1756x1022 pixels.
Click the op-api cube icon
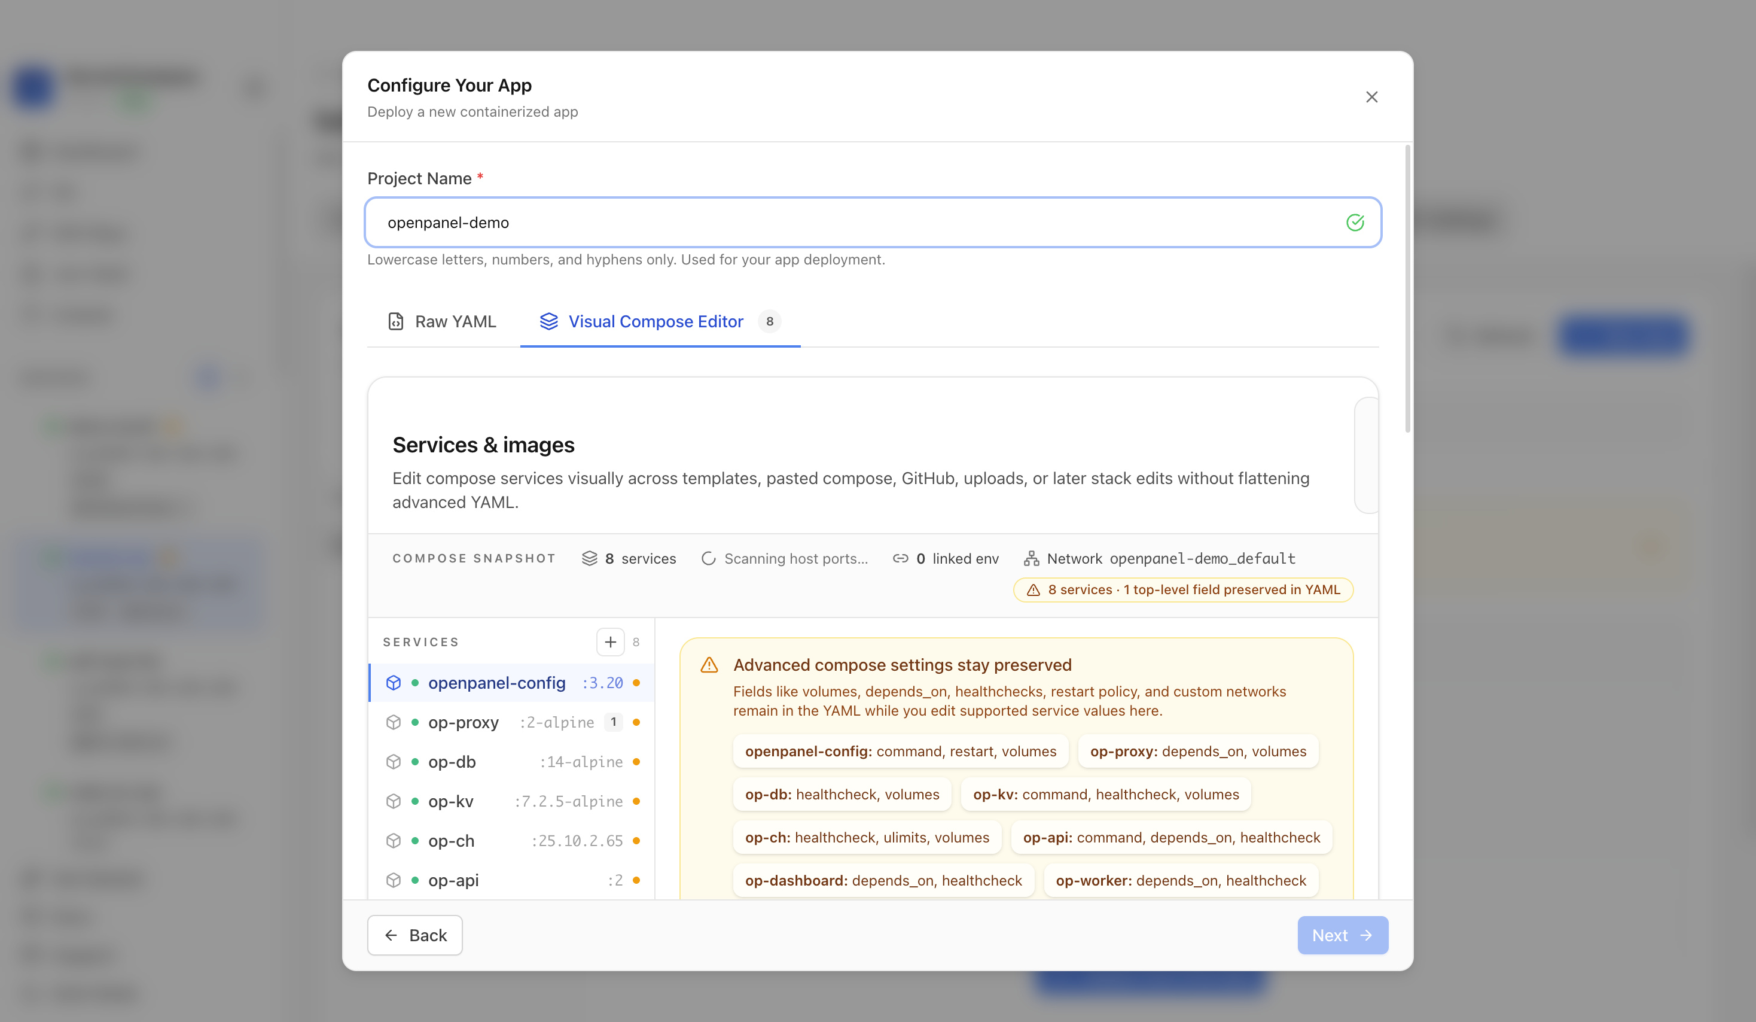(x=393, y=880)
